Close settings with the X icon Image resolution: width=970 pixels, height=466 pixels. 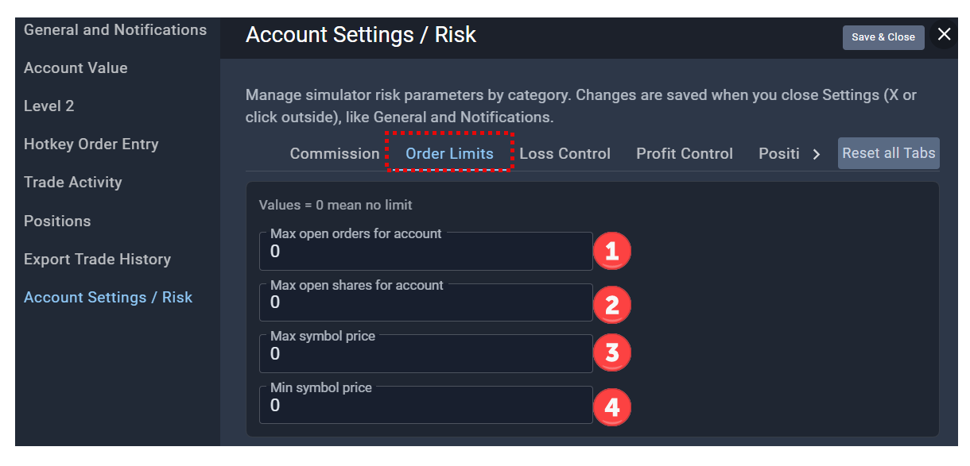point(944,34)
